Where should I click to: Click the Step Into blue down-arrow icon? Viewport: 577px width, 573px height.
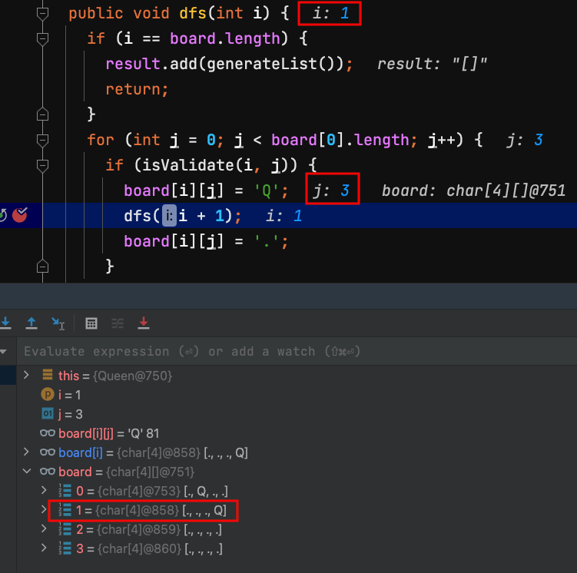click(x=5, y=323)
